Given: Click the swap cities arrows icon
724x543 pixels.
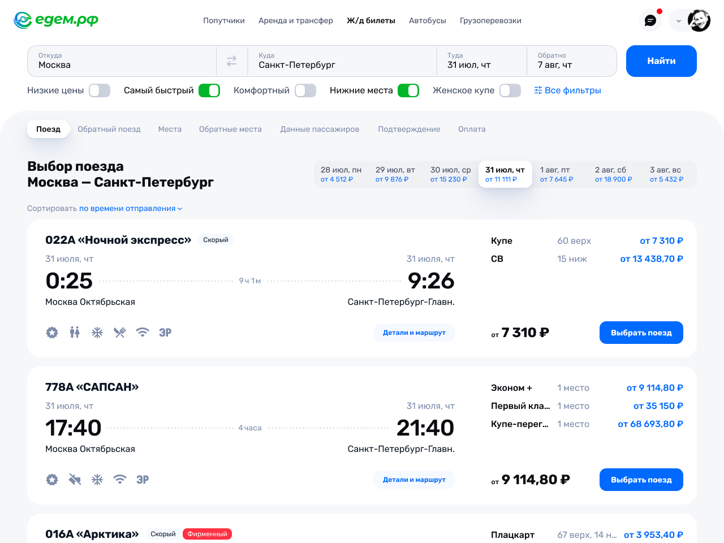Looking at the screenshot, I should 231,61.
